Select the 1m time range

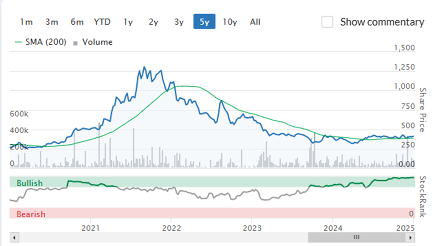pyautogui.click(x=26, y=22)
